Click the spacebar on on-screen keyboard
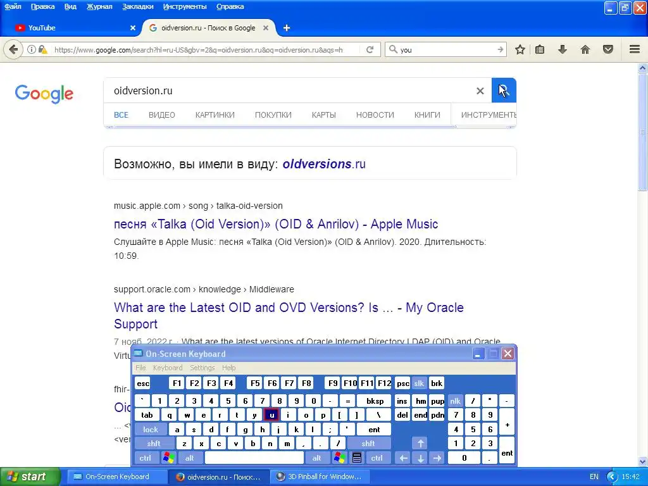Image resolution: width=648 pixels, height=486 pixels. point(254,458)
